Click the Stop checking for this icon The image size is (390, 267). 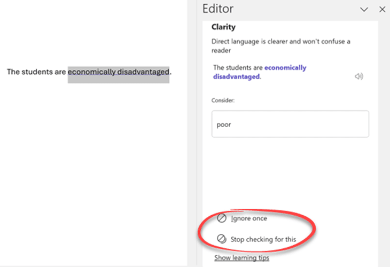[221, 239]
